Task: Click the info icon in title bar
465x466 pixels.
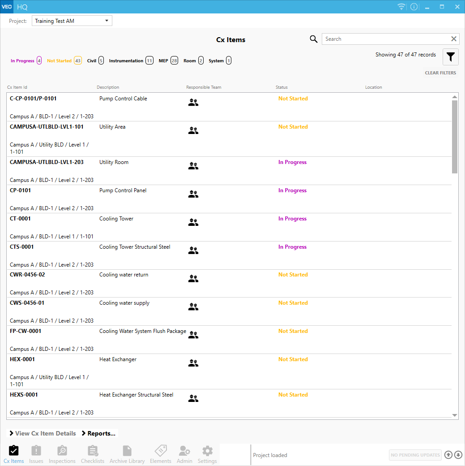Action: pos(414,7)
